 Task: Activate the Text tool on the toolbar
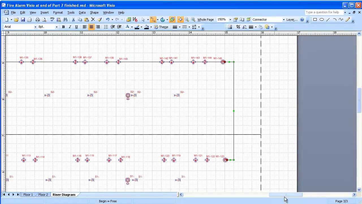coord(163,19)
